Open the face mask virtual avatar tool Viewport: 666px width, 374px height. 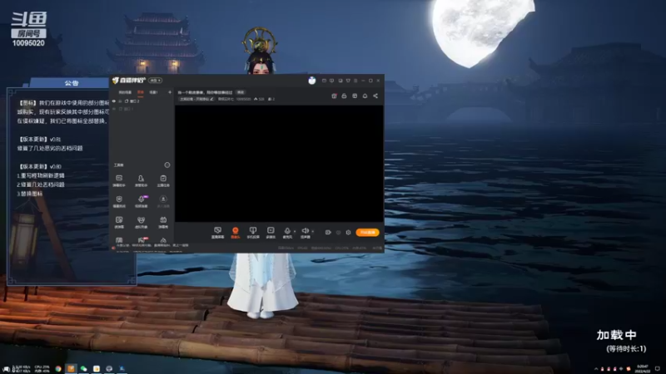coord(141,222)
